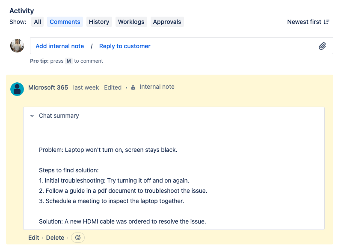The height and width of the screenshot is (247, 338).
Task: Switch to the History tab
Action: pyautogui.click(x=99, y=22)
